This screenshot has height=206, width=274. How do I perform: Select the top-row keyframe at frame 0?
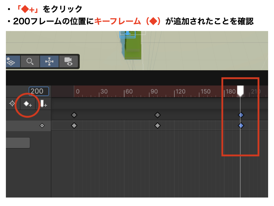coord(74,115)
